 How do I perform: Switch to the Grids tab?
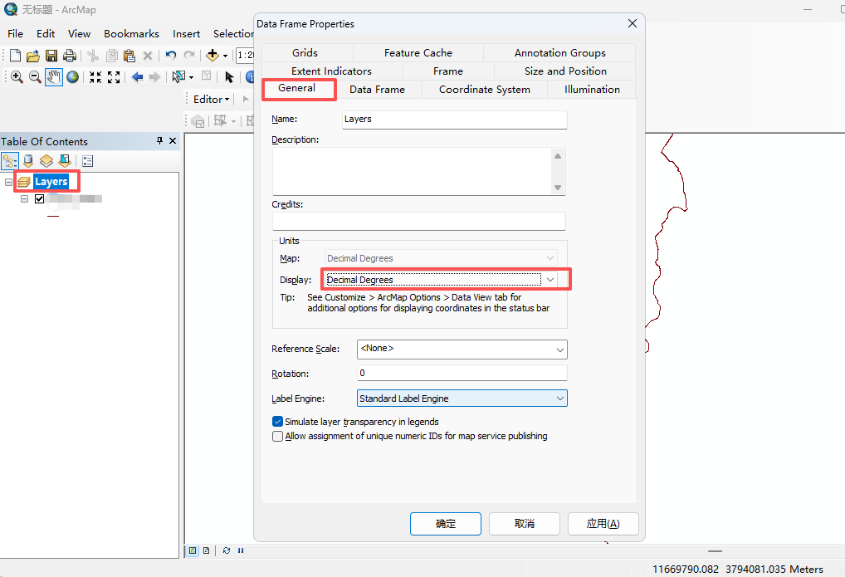click(305, 53)
